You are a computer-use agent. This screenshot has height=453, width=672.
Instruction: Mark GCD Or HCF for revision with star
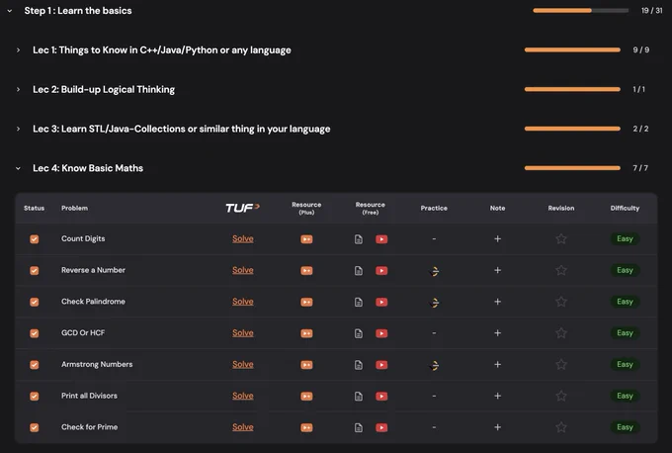[x=561, y=333]
